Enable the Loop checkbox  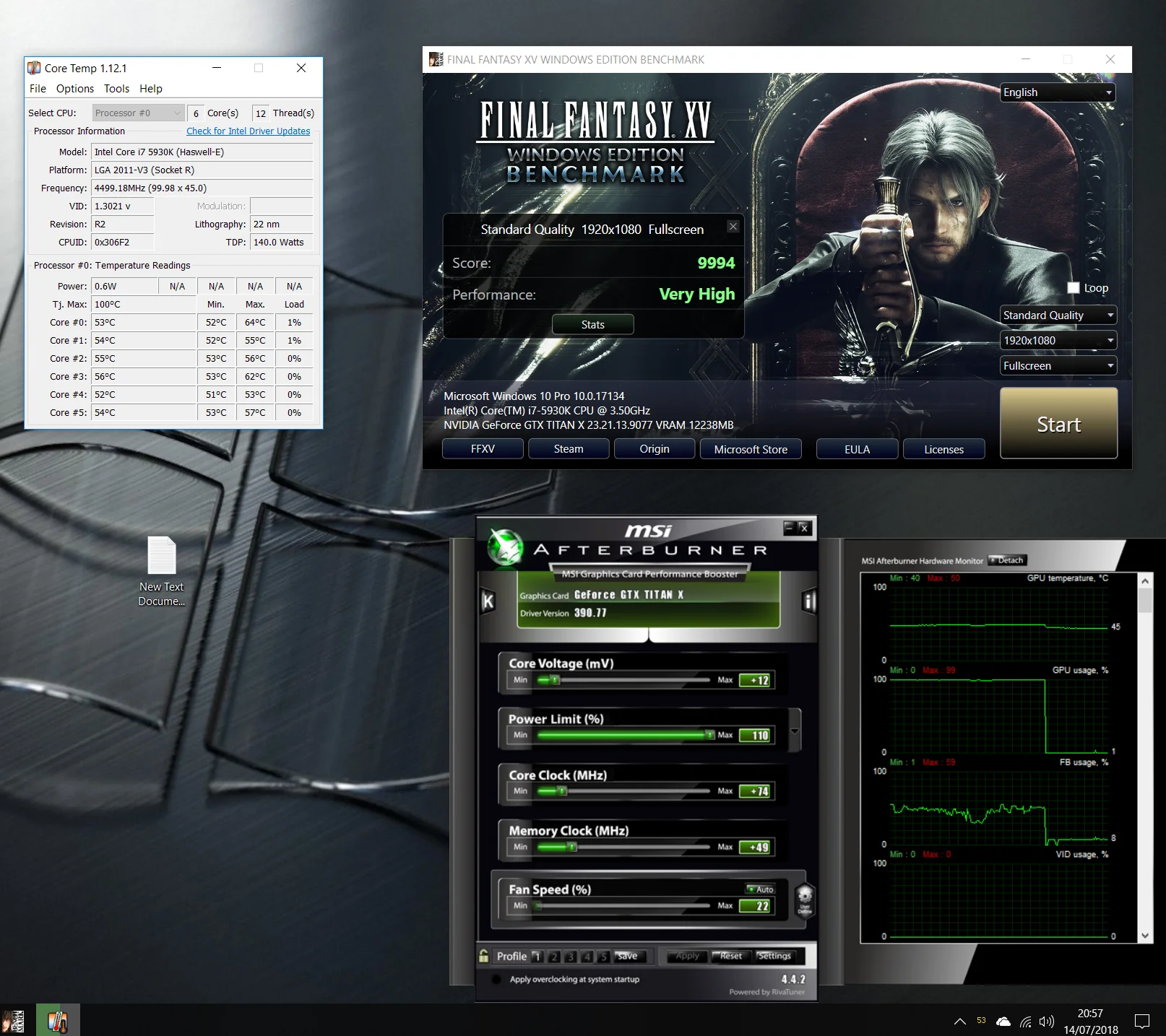[x=1074, y=287]
